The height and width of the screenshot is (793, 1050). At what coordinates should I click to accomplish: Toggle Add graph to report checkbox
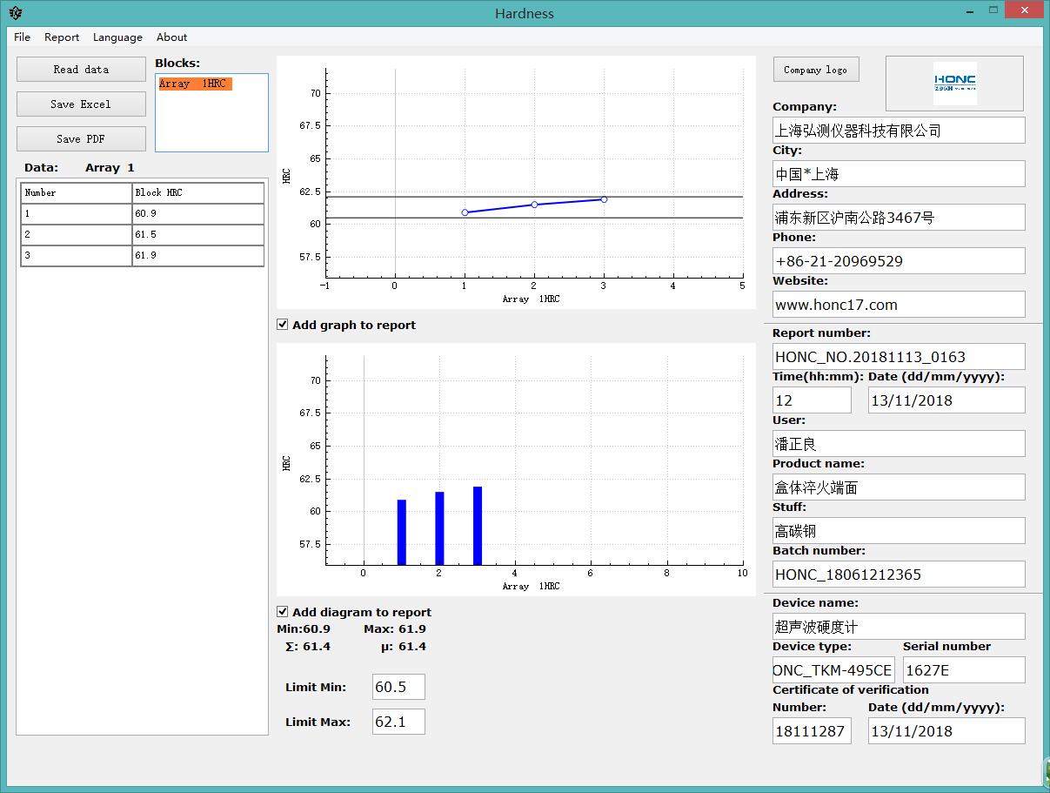click(283, 325)
